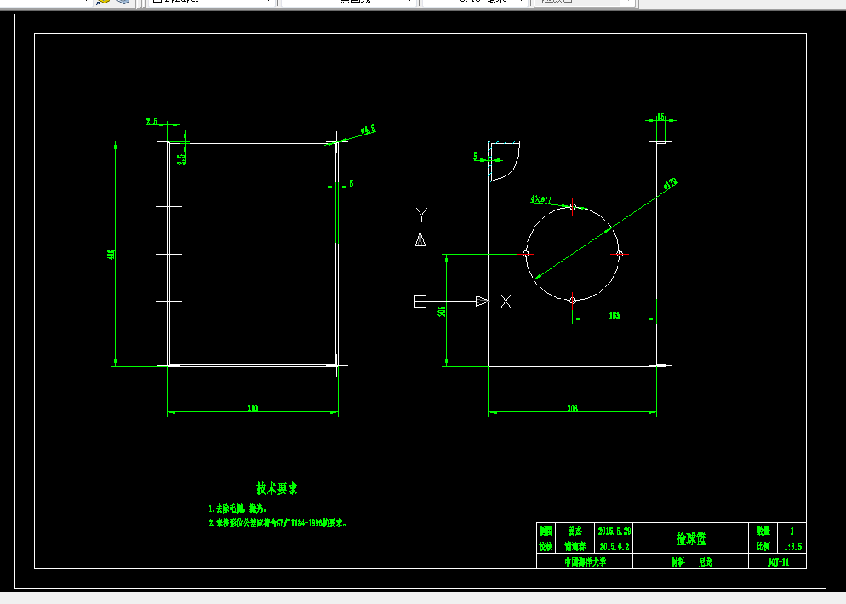Select the 306 width dimension text
Image resolution: width=846 pixels, height=604 pixels.
(573, 408)
